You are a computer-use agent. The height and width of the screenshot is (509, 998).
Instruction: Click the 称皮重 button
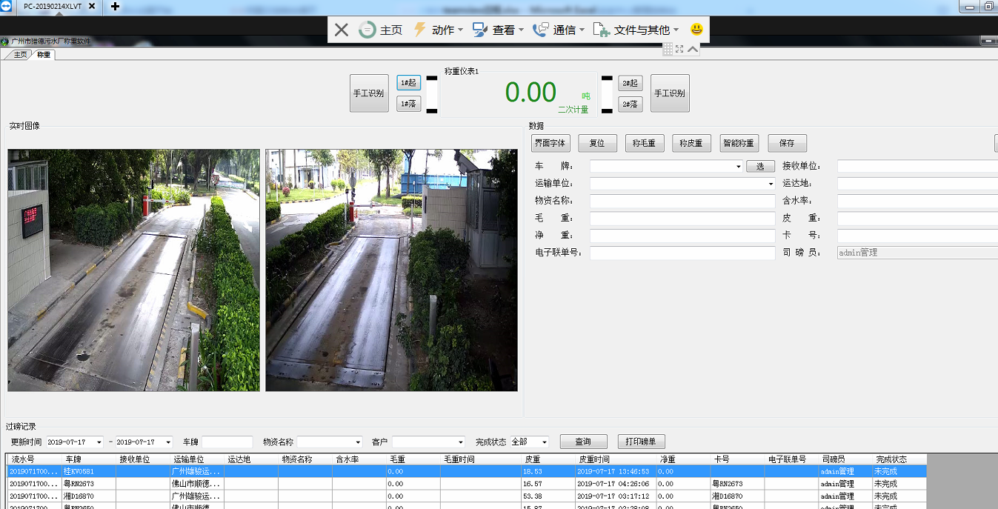pos(692,144)
